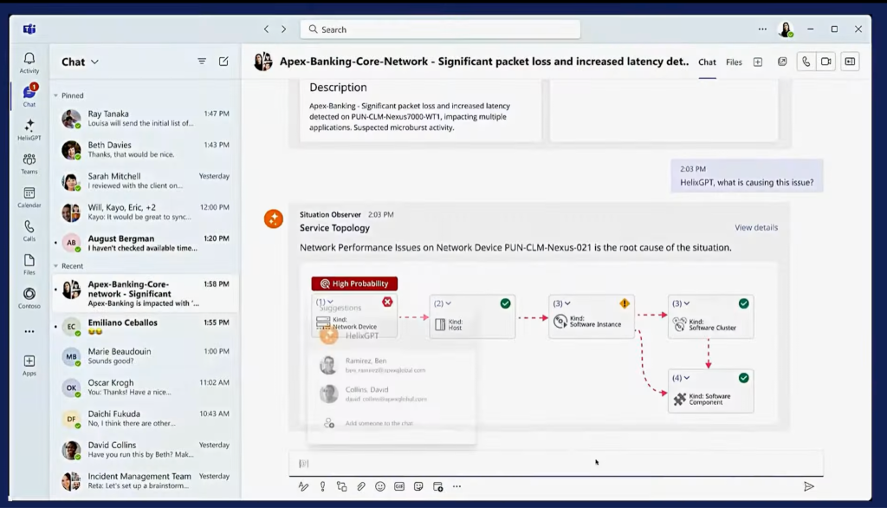
Task: Open the Apps store
Action: click(29, 366)
